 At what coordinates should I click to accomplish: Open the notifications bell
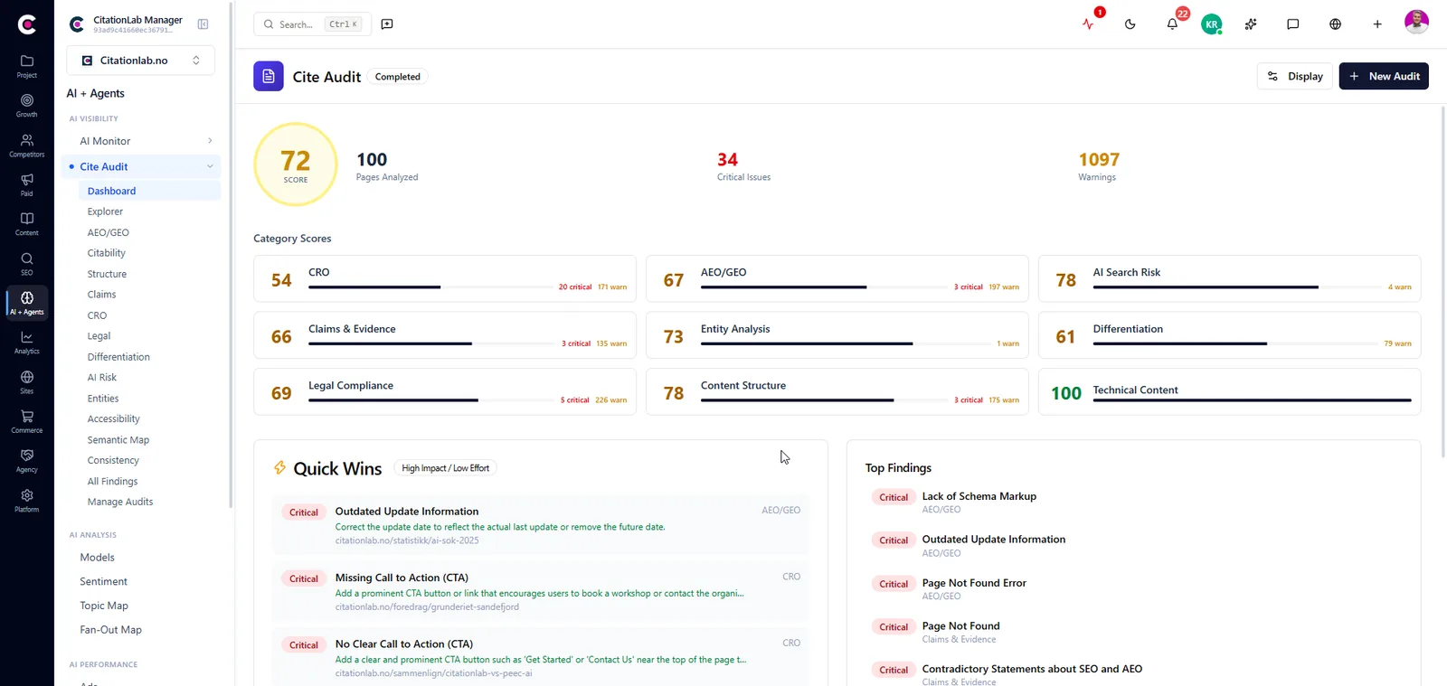click(1172, 24)
